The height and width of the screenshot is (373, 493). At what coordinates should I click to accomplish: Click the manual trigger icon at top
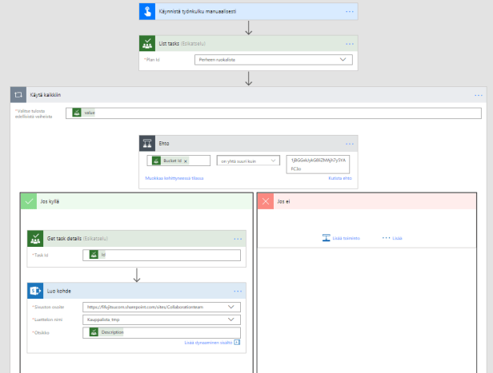click(149, 11)
